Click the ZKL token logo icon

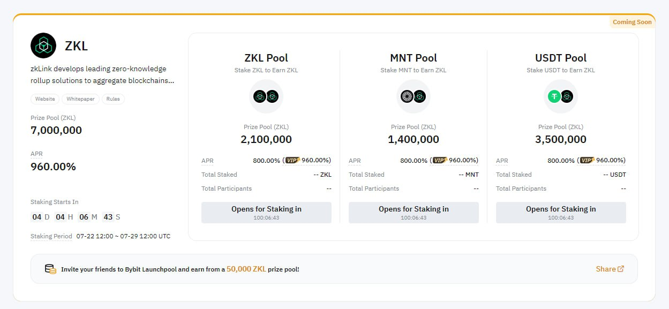(43, 46)
